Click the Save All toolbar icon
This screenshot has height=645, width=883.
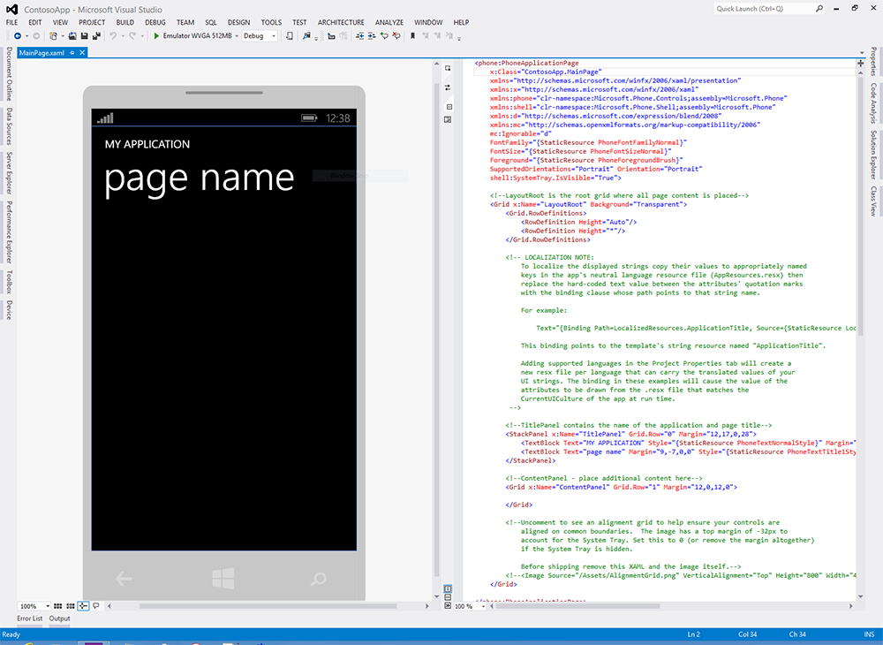96,36
